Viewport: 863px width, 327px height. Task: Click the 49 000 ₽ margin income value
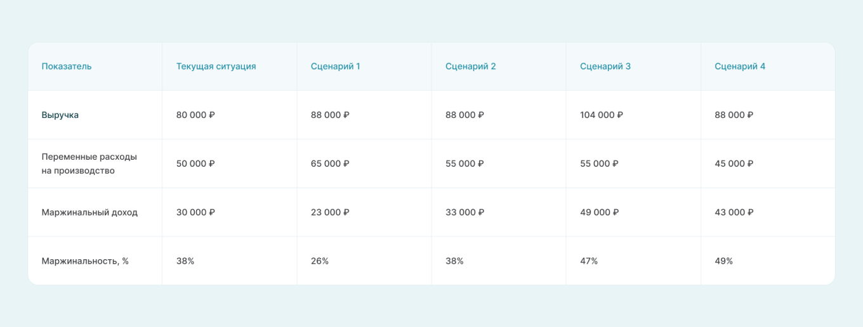[x=599, y=212]
